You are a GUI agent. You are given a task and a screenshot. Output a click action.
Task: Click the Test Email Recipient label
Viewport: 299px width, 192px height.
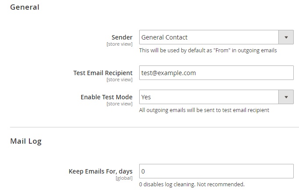(103, 73)
